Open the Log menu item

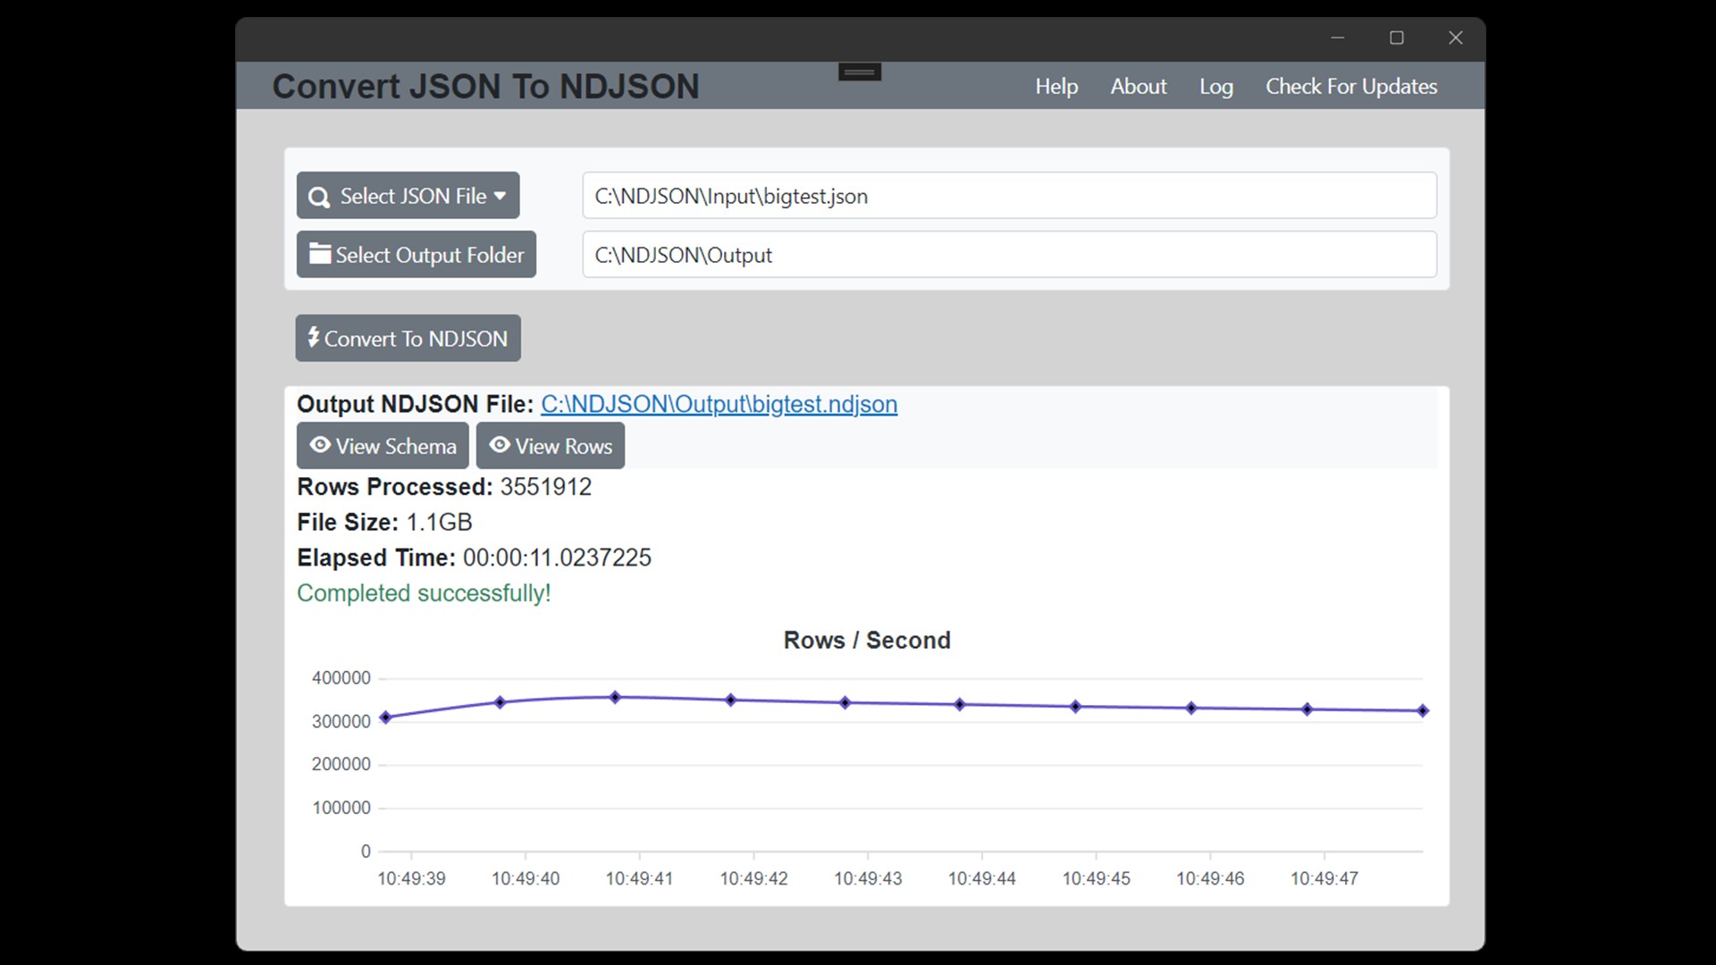1215,87
